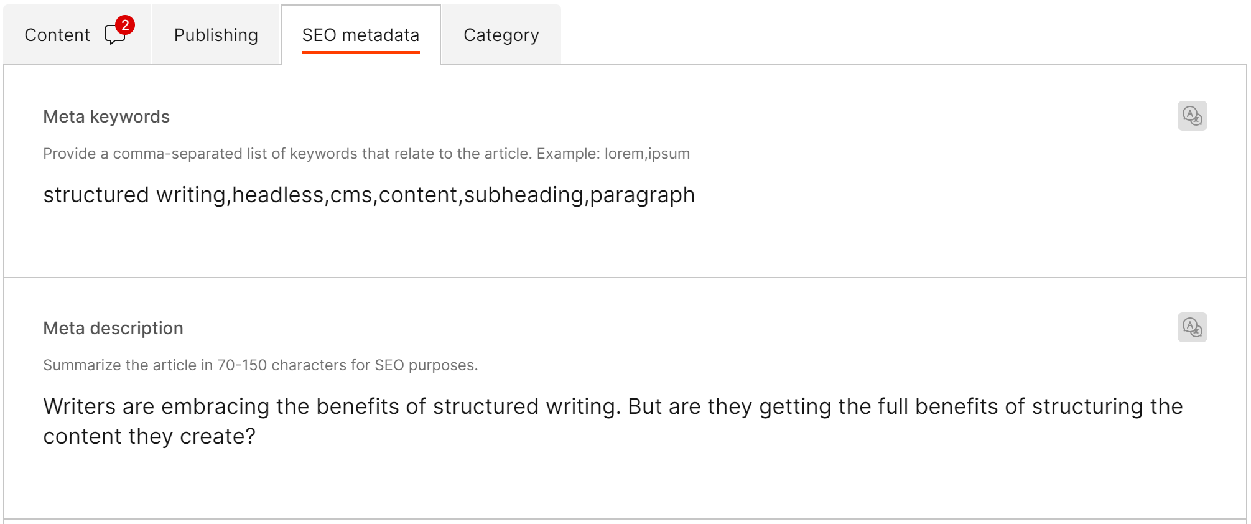Open the Category tab
Image resolution: width=1251 pixels, height=524 pixels.
pos(501,35)
